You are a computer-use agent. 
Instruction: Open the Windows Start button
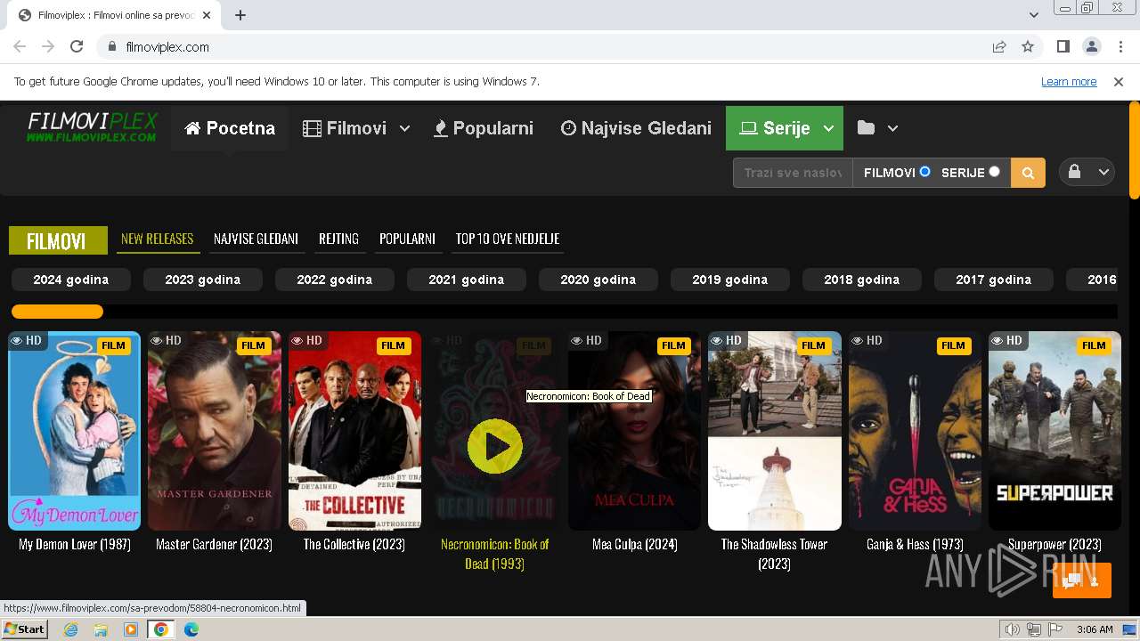pos(24,629)
